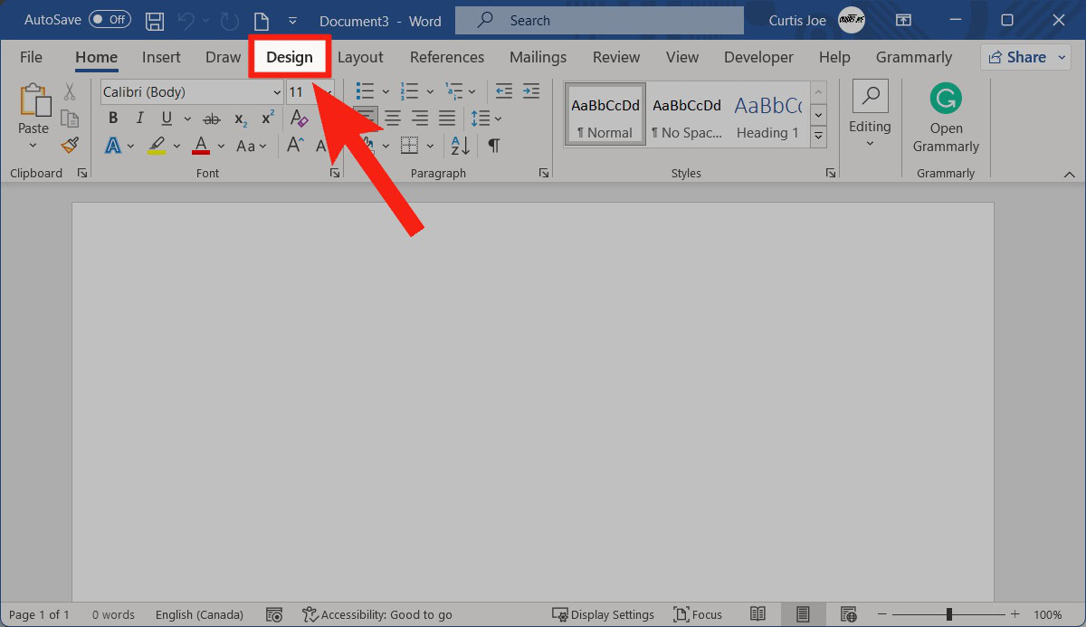
Task: Open the Calibri (Body) font dropdown
Action: [192, 92]
